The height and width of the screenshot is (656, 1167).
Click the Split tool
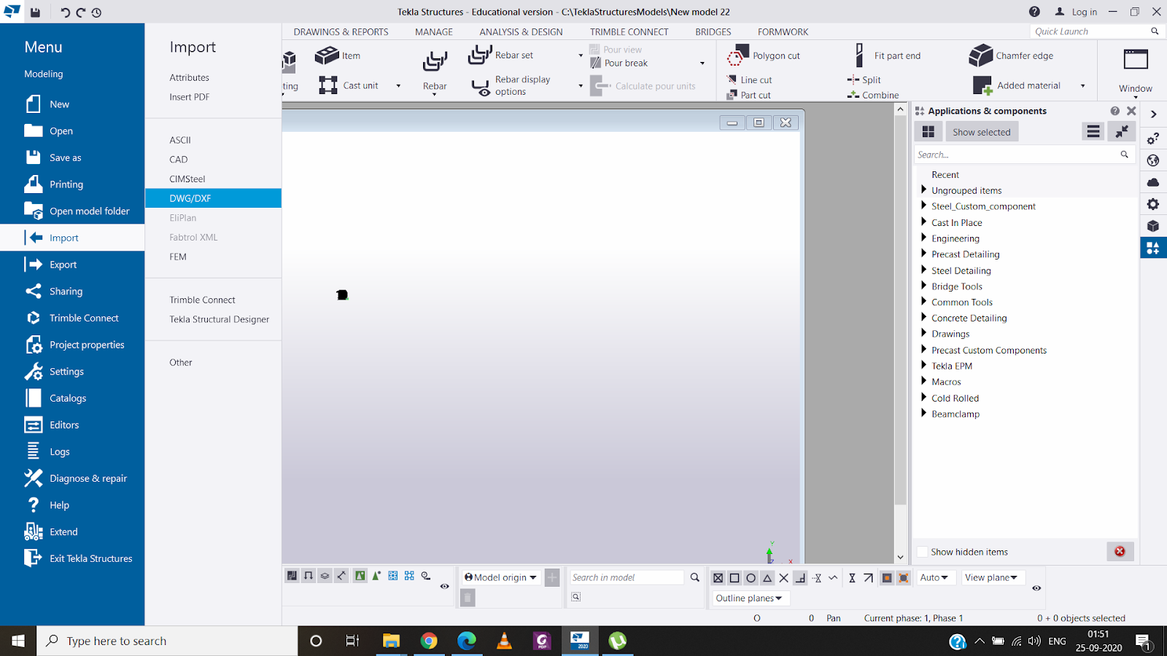point(864,79)
